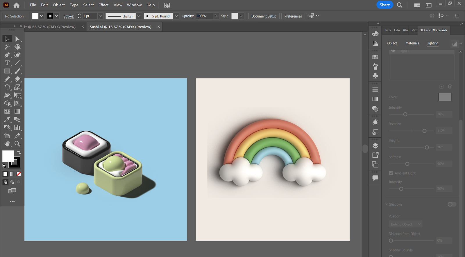Select the Direct Selection tool
465x257 pixels.
[17, 39]
